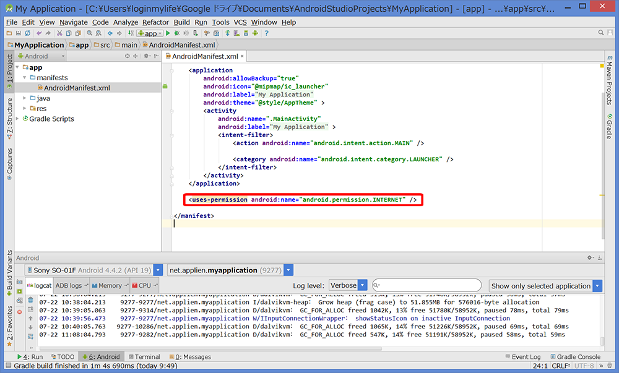
Task: Open the Refactor menu
Action: 155,22
